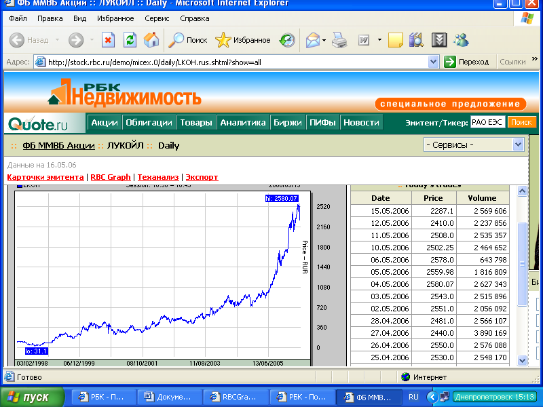Image resolution: width=543 pixels, height=407 pixels.
Task: Expand the Ссылки toolbar chevron
Action: (x=535, y=59)
